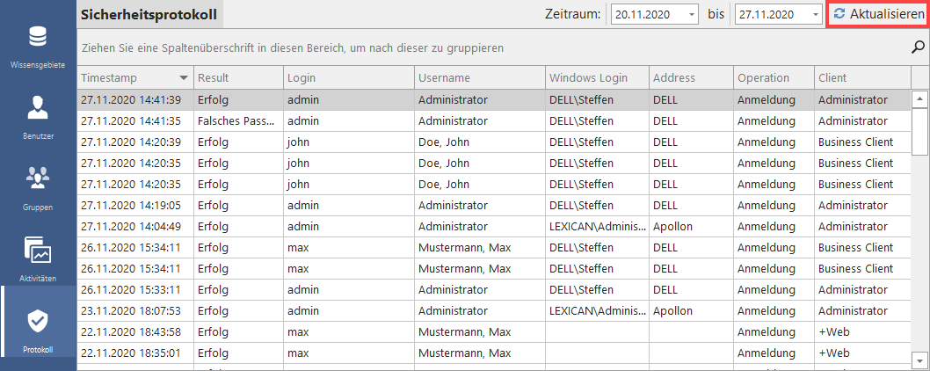Open the Gruppen sidebar section

click(38, 186)
